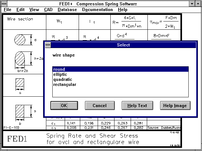
Task: Open the Help menu
Action: click(122, 9)
